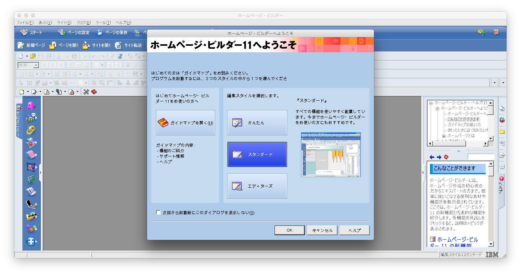The image size is (521, 275).
Task: Open the ロゴ作成 (pink A) sidebar tool
Action: 31,106
